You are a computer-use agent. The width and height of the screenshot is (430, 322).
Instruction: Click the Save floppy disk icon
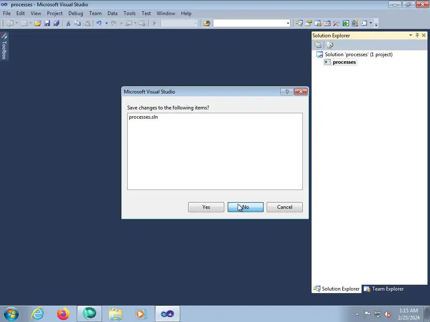click(x=47, y=23)
